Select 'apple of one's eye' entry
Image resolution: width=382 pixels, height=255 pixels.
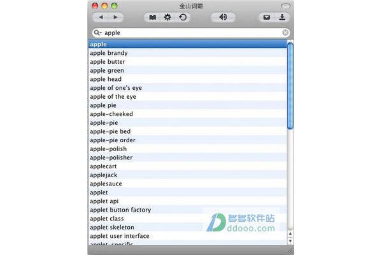click(188, 88)
